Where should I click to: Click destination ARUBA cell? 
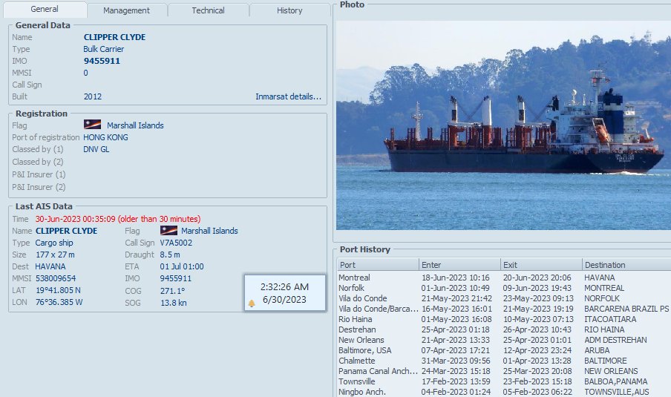click(x=597, y=350)
